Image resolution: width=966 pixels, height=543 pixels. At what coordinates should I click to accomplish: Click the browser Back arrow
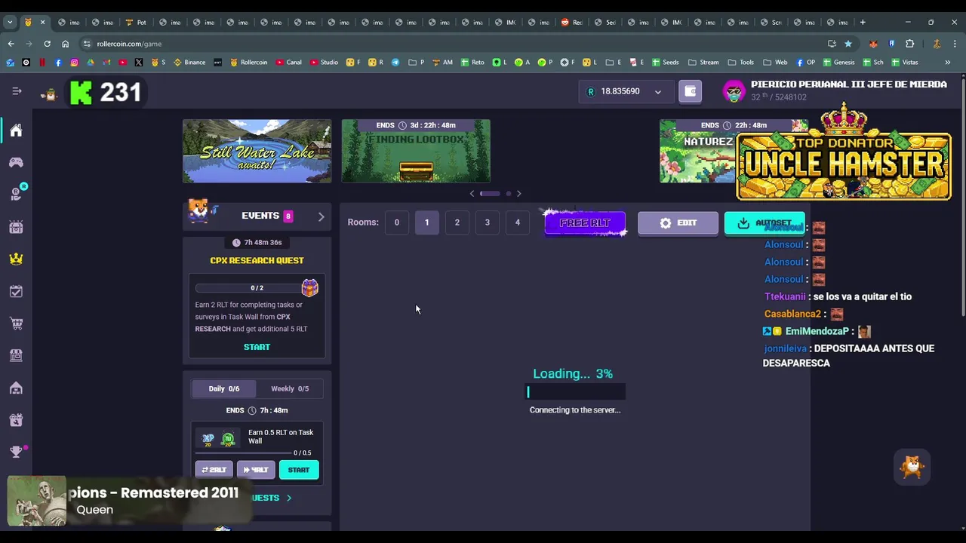11,44
